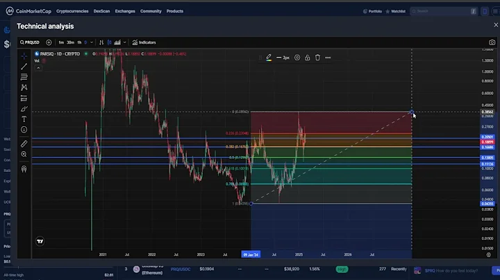Open chart style dropdown arrow
Image resolution: width=500 pixels, height=280 pixels.
click(125, 42)
